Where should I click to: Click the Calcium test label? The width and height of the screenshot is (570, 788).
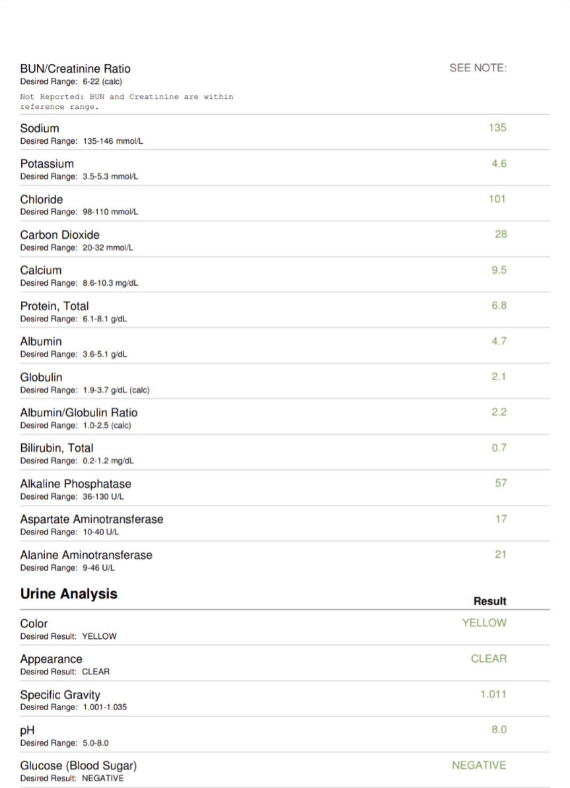click(x=41, y=270)
